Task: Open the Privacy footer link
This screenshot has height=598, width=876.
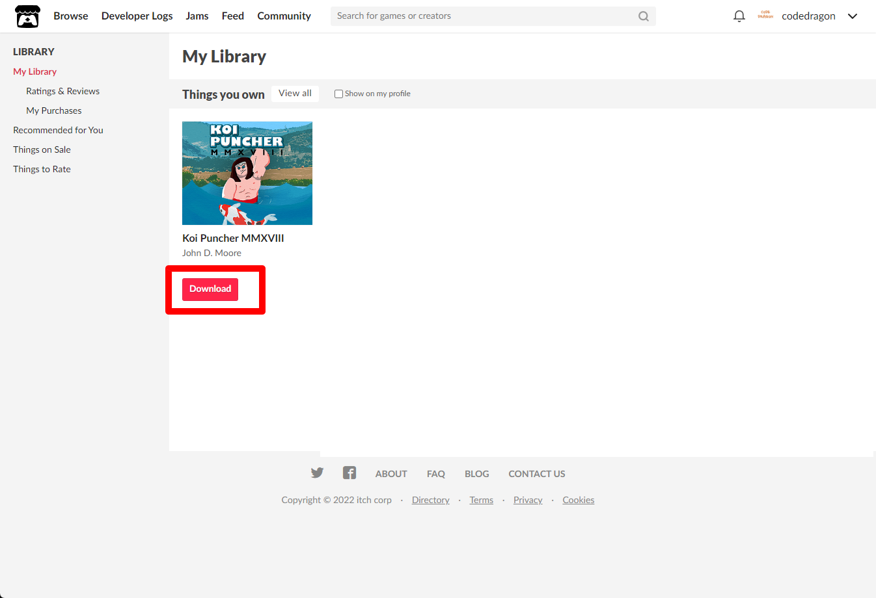Action: click(x=528, y=500)
